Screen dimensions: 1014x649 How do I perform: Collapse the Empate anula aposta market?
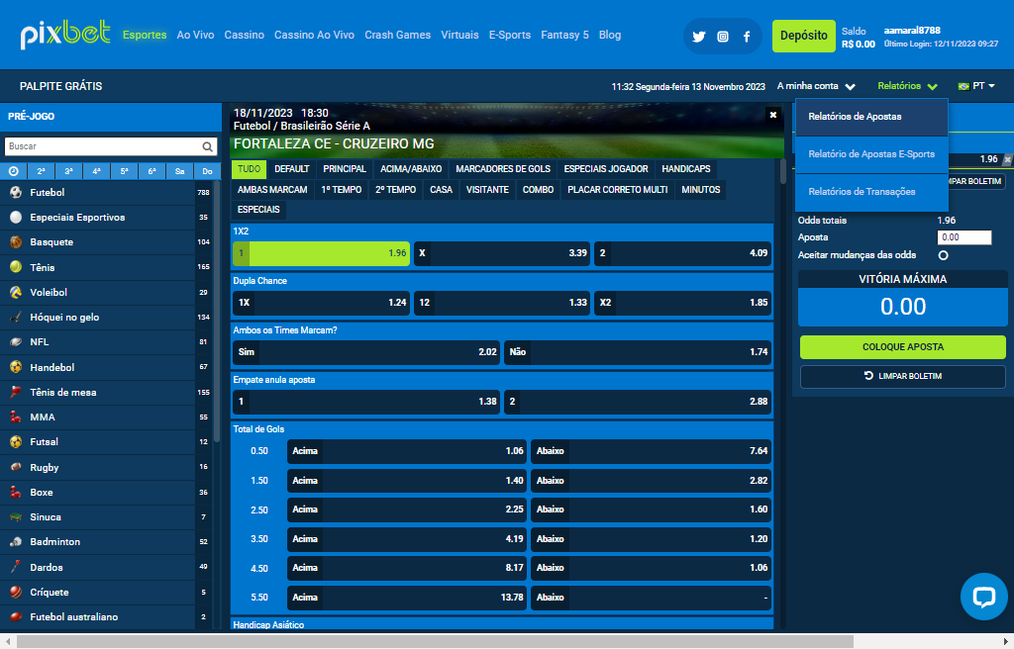click(x=502, y=380)
